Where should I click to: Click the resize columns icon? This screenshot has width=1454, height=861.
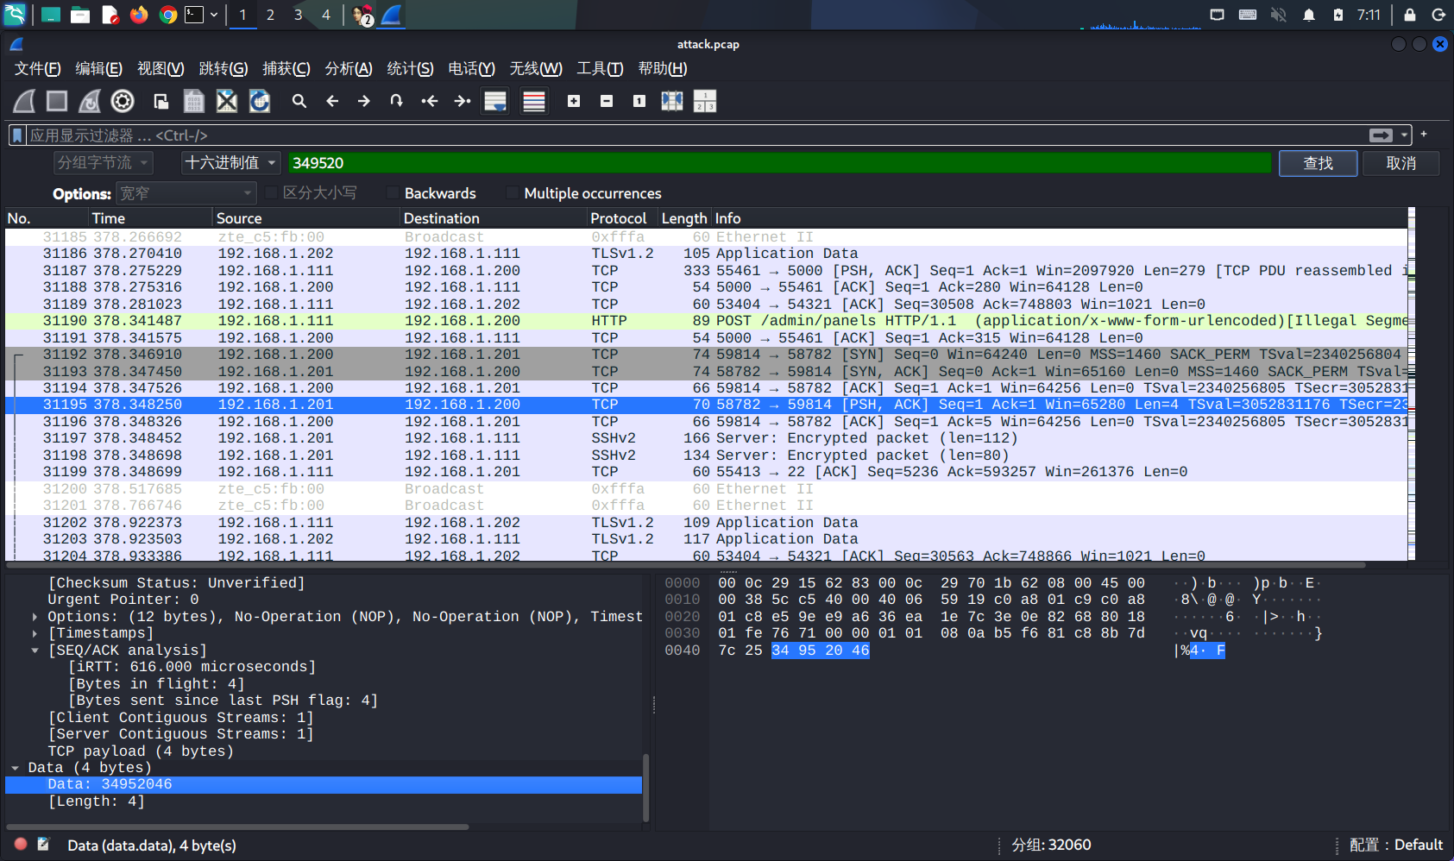[x=672, y=102]
